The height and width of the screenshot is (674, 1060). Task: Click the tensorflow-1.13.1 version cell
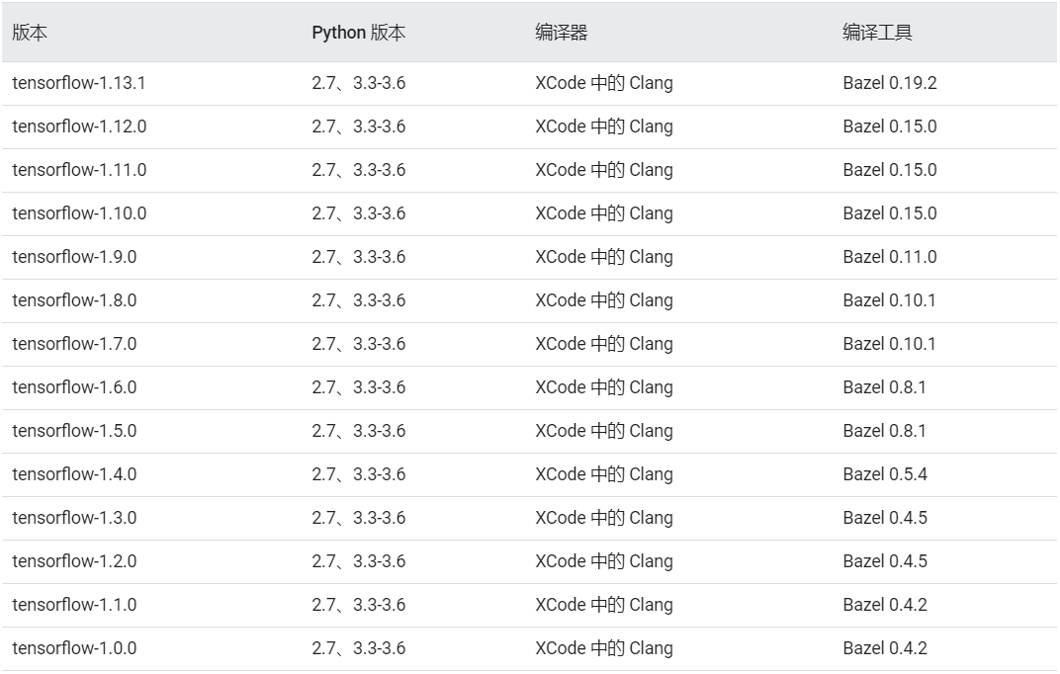[79, 83]
